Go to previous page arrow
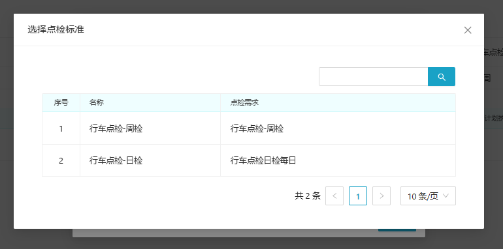 click(x=334, y=196)
